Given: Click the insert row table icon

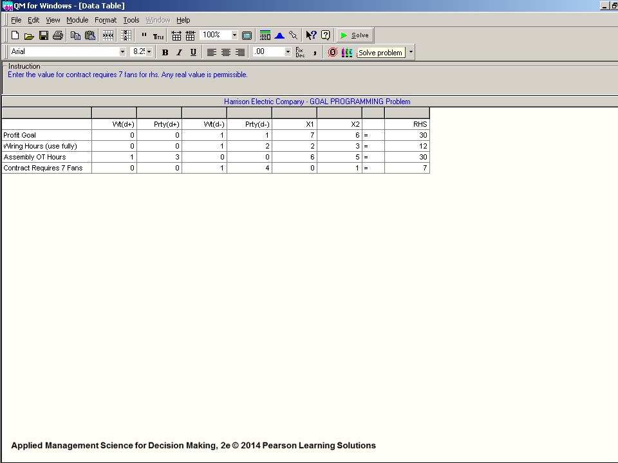Looking at the screenshot, I should point(176,35).
